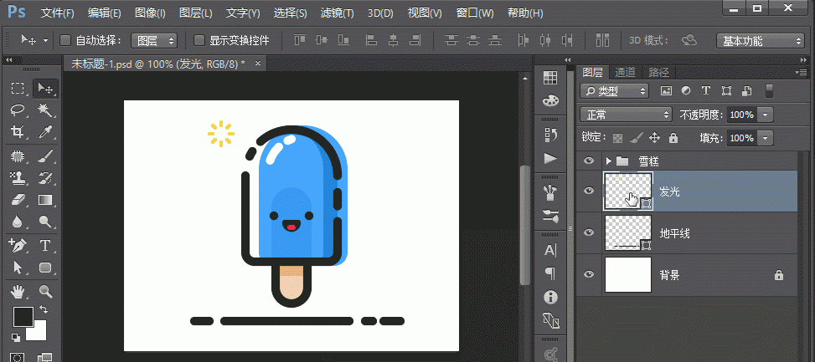Open the 基本功能 workspace dropdown
Image resolution: width=815 pixels, height=362 pixels.
pyautogui.click(x=761, y=40)
